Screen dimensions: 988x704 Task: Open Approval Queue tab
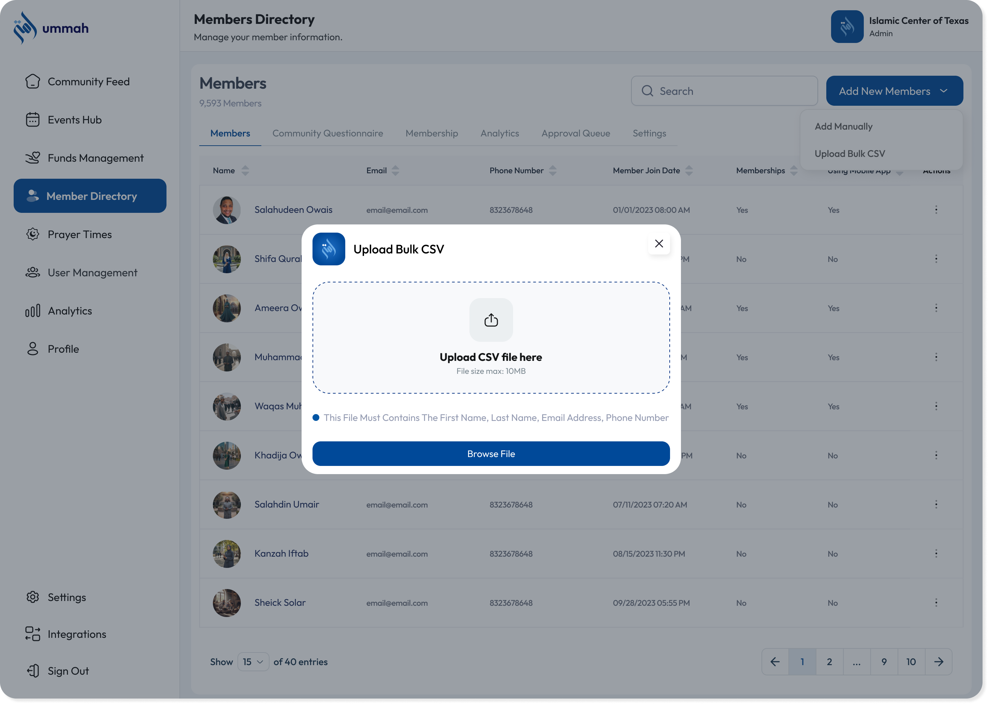coord(576,133)
